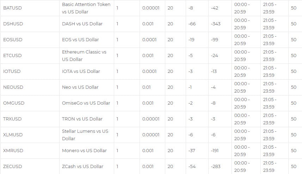Click the ETCUSD symbol cell
Screen dimensions: 302x174
click(x=12, y=55)
